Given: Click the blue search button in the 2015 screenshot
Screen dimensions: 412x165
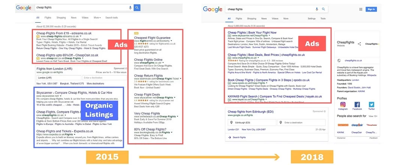Looking at the screenshot, I should click(137, 7).
